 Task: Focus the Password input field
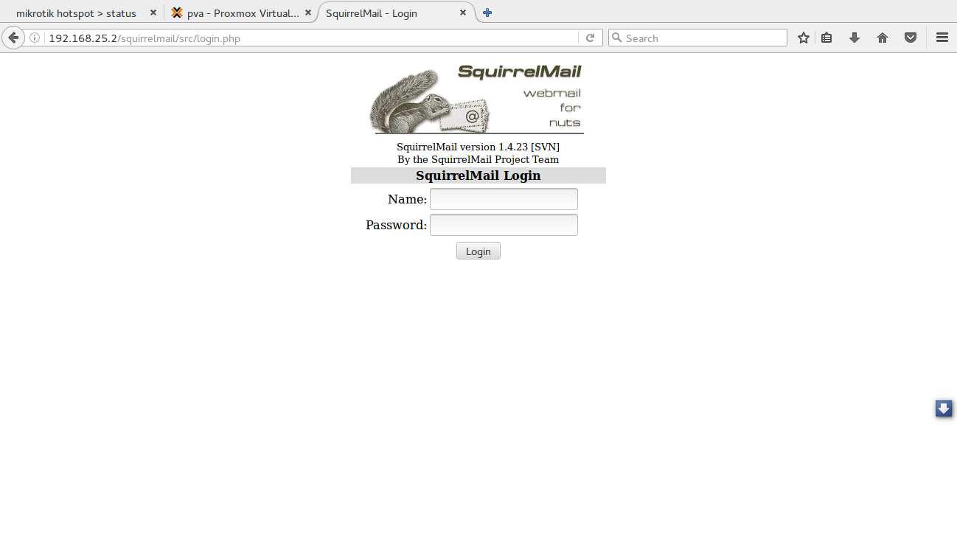504,225
